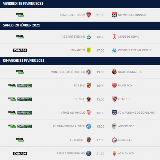
Task: Select the Samedi 20 Février 2021 header
Action: click(22, 25)
